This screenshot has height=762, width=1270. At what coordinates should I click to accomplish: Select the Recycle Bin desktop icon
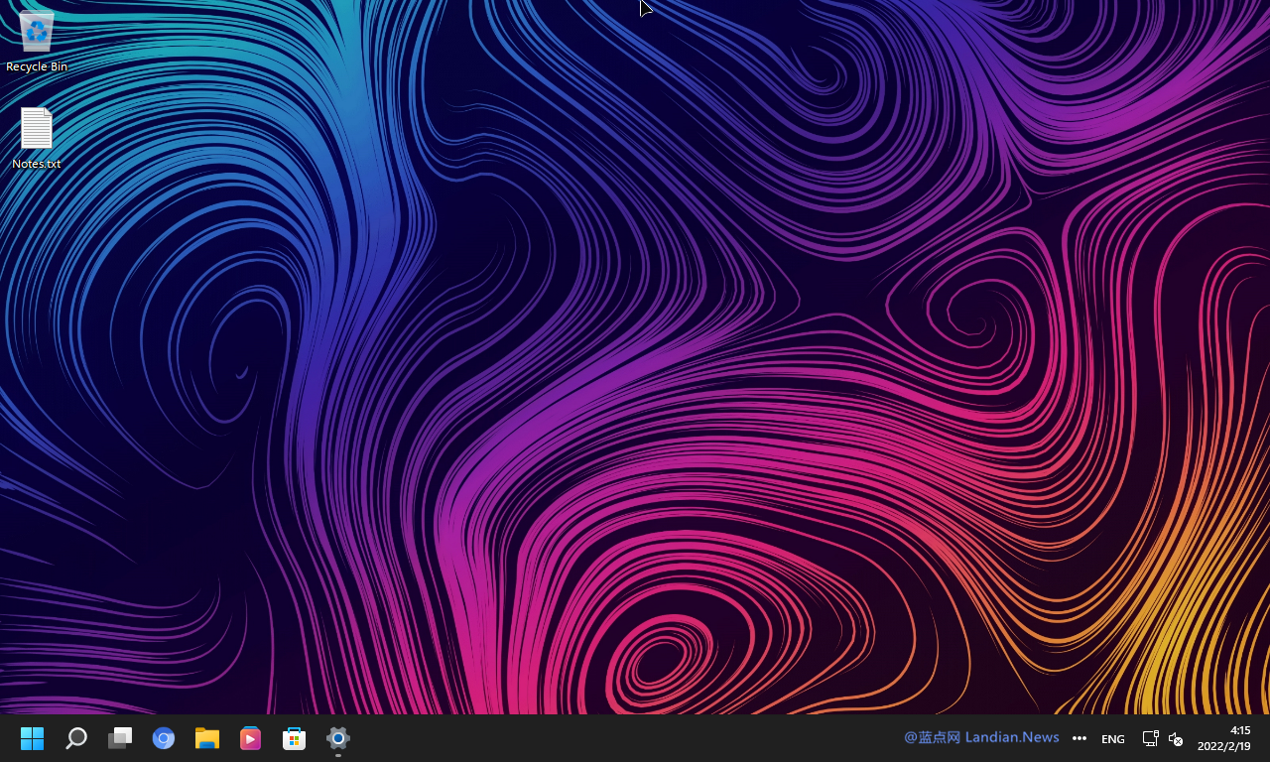tap(37, 40)
